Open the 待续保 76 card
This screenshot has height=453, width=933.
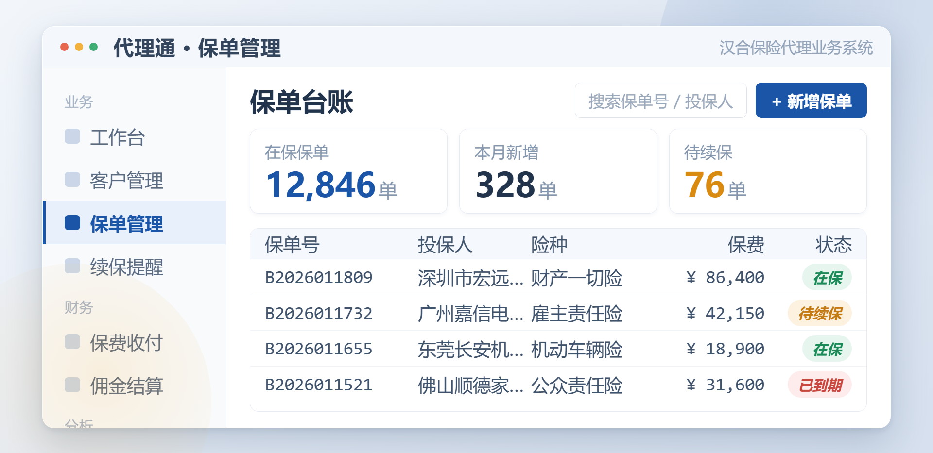[768, 171]
